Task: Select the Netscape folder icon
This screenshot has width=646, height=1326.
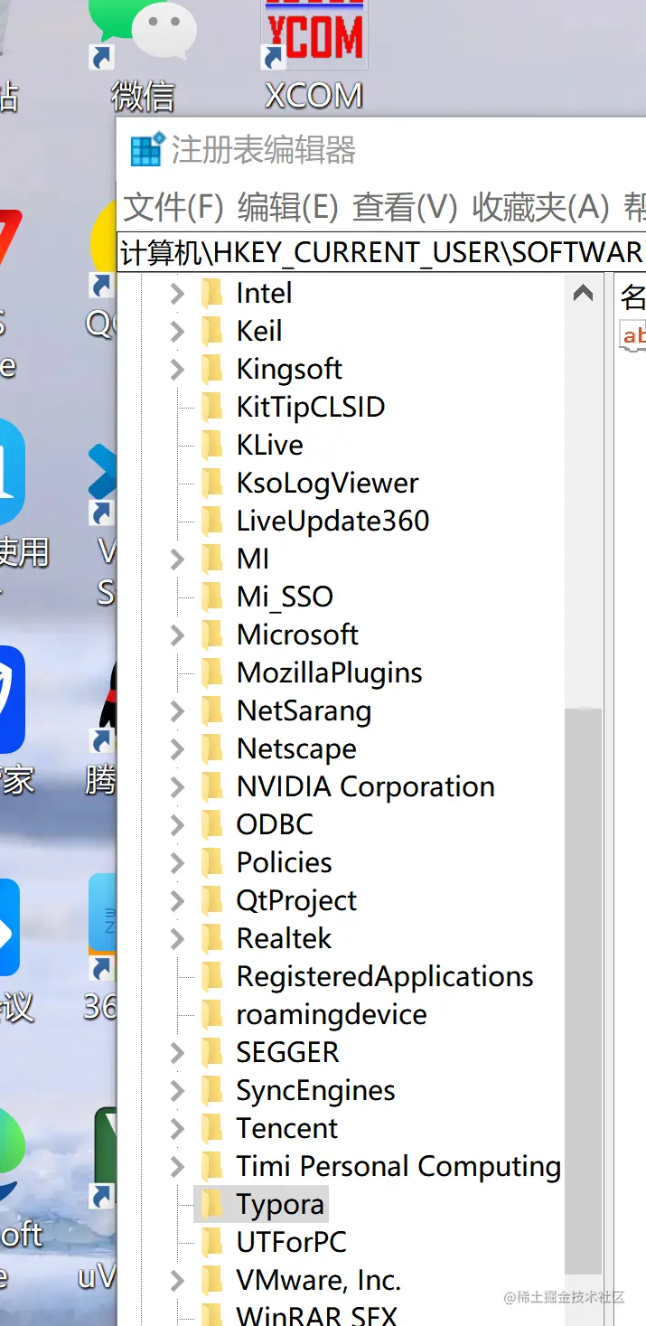Action: pos(211,748)
